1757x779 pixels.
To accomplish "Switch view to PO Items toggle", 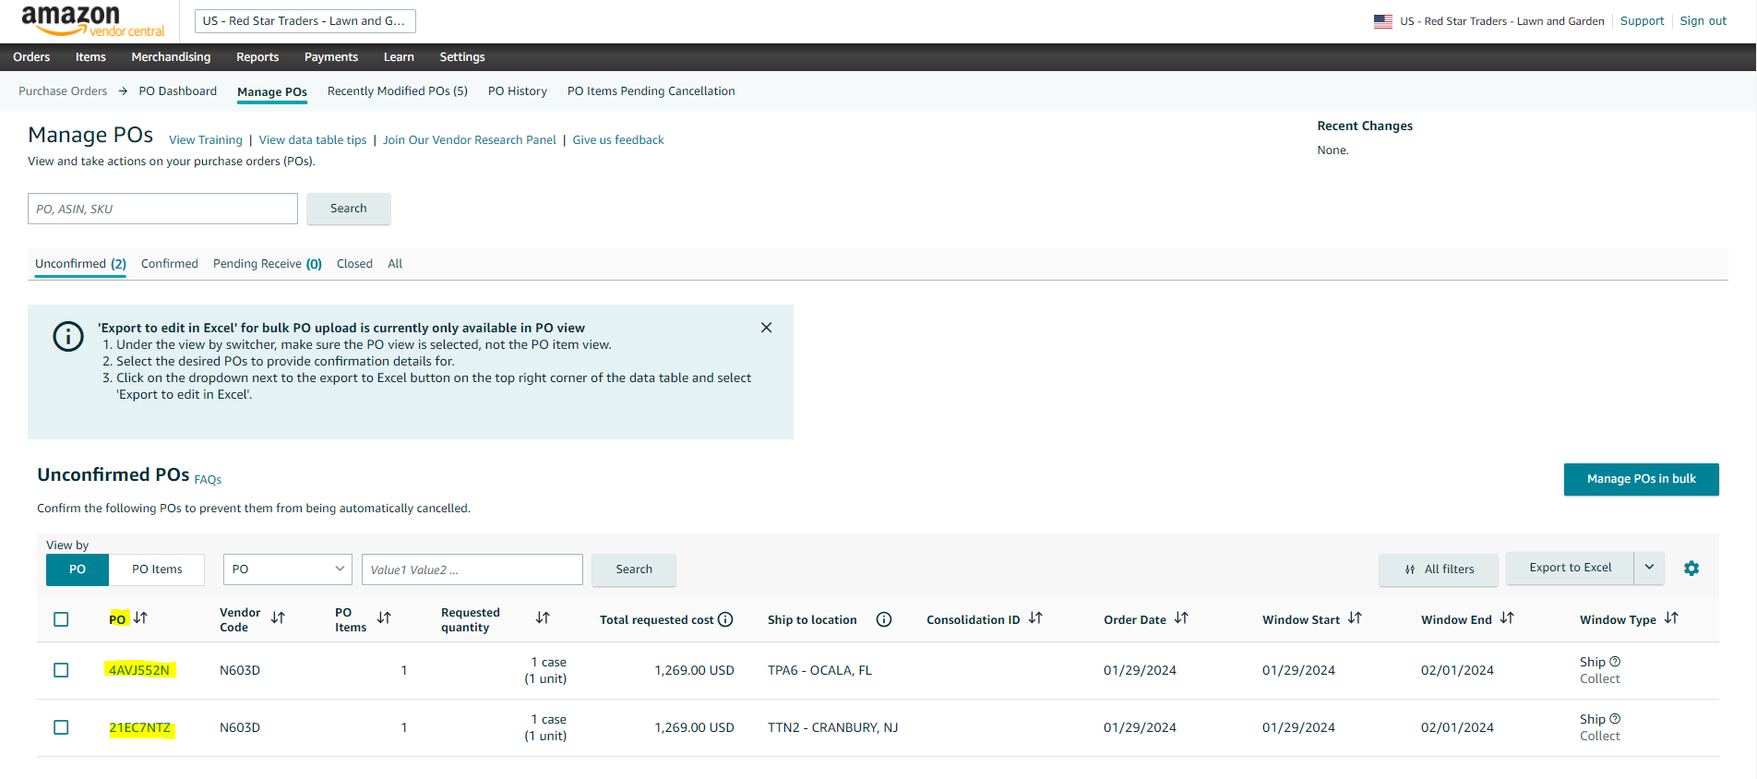I will [157, 569].
